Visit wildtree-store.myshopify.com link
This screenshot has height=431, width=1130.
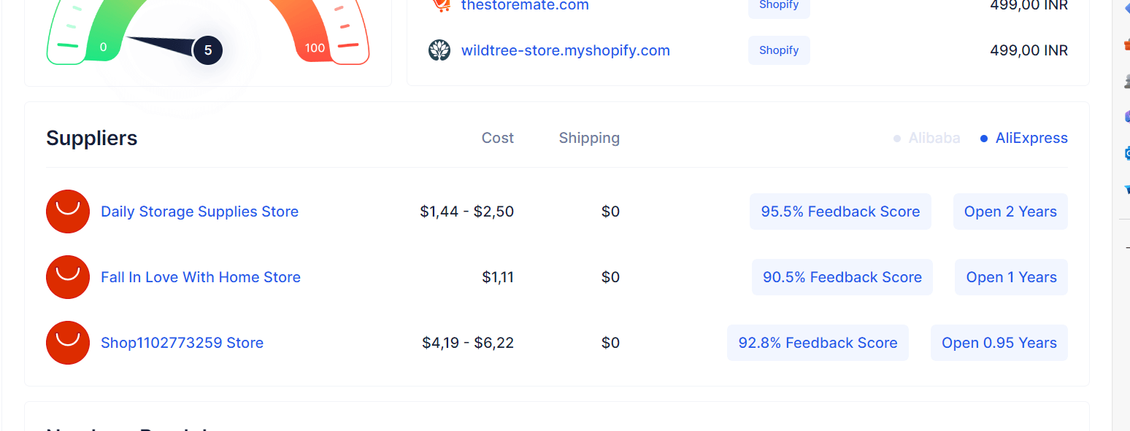coord(566,50)
